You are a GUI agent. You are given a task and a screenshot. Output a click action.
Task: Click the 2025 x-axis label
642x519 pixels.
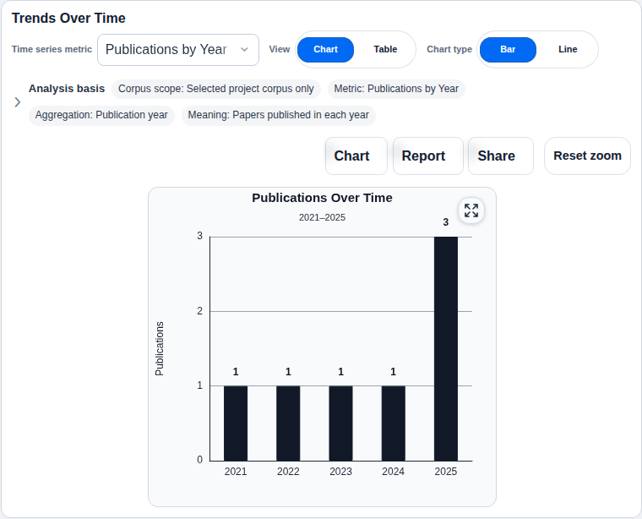pyautogui.click(x=446, y=472)
